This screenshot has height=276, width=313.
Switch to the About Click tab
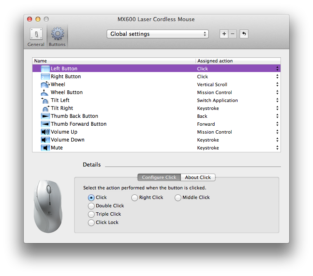click(198, 177)
